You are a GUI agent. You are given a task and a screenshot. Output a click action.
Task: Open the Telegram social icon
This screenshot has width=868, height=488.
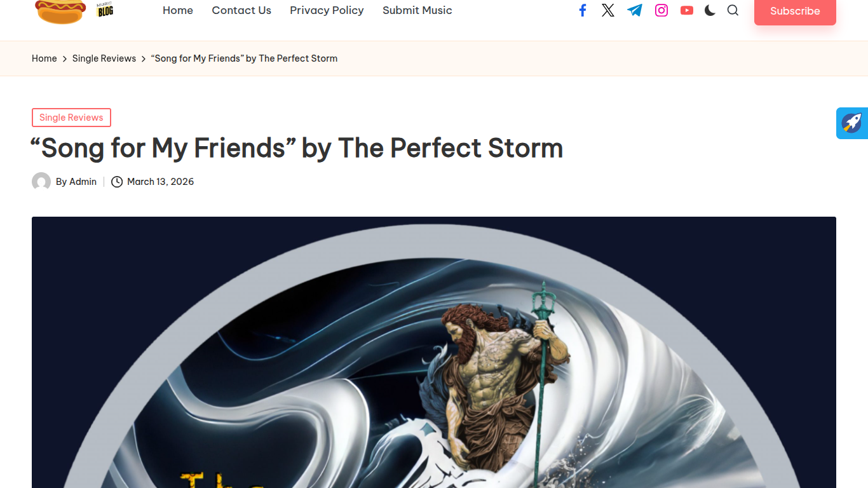635,10
